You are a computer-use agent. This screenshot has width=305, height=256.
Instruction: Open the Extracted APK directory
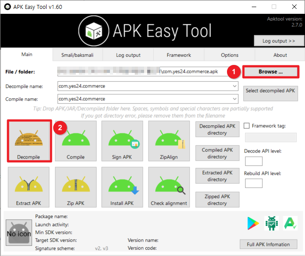[x=217, y=176]
